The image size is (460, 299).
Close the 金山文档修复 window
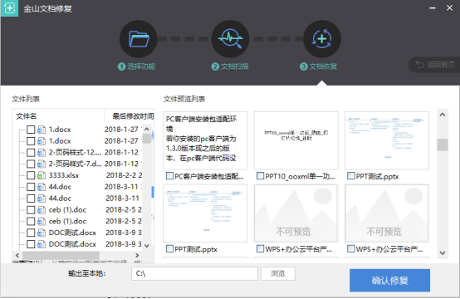[449, 8]
